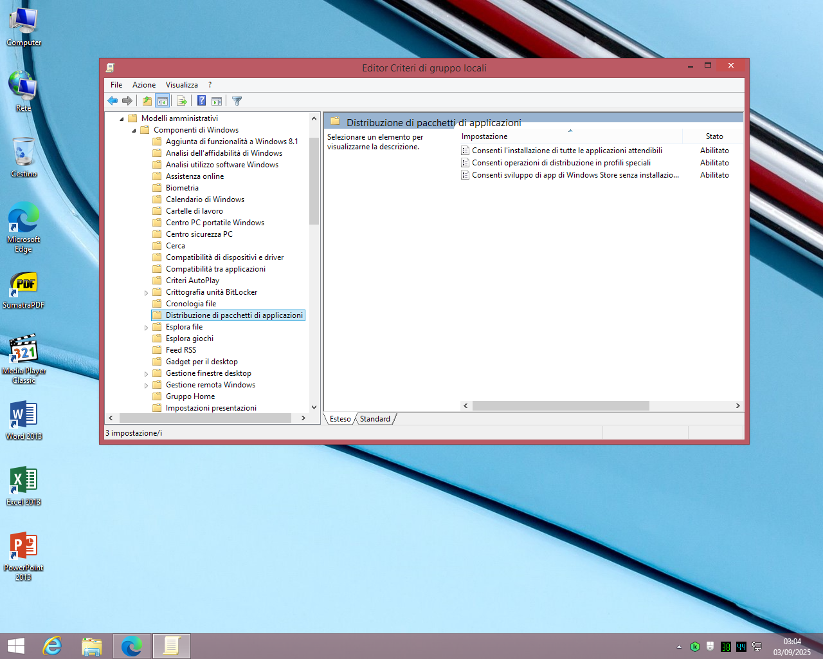Click the Filter funnel icon

click(x=237, y=101)
